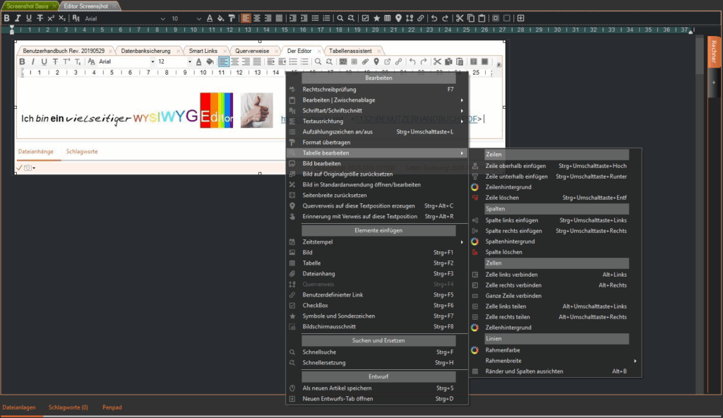Screen dimensions: 723x418
Task: Toggle bold in the top toolbar
Action: tap(6, 18)
